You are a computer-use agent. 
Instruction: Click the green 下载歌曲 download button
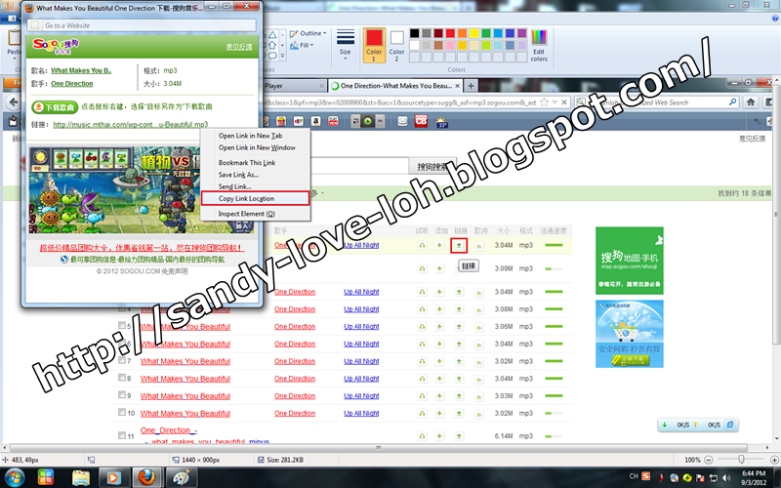[x=55, y=107]
